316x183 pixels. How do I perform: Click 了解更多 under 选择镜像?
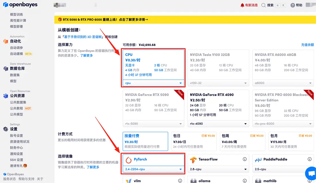tap(93, 167)
